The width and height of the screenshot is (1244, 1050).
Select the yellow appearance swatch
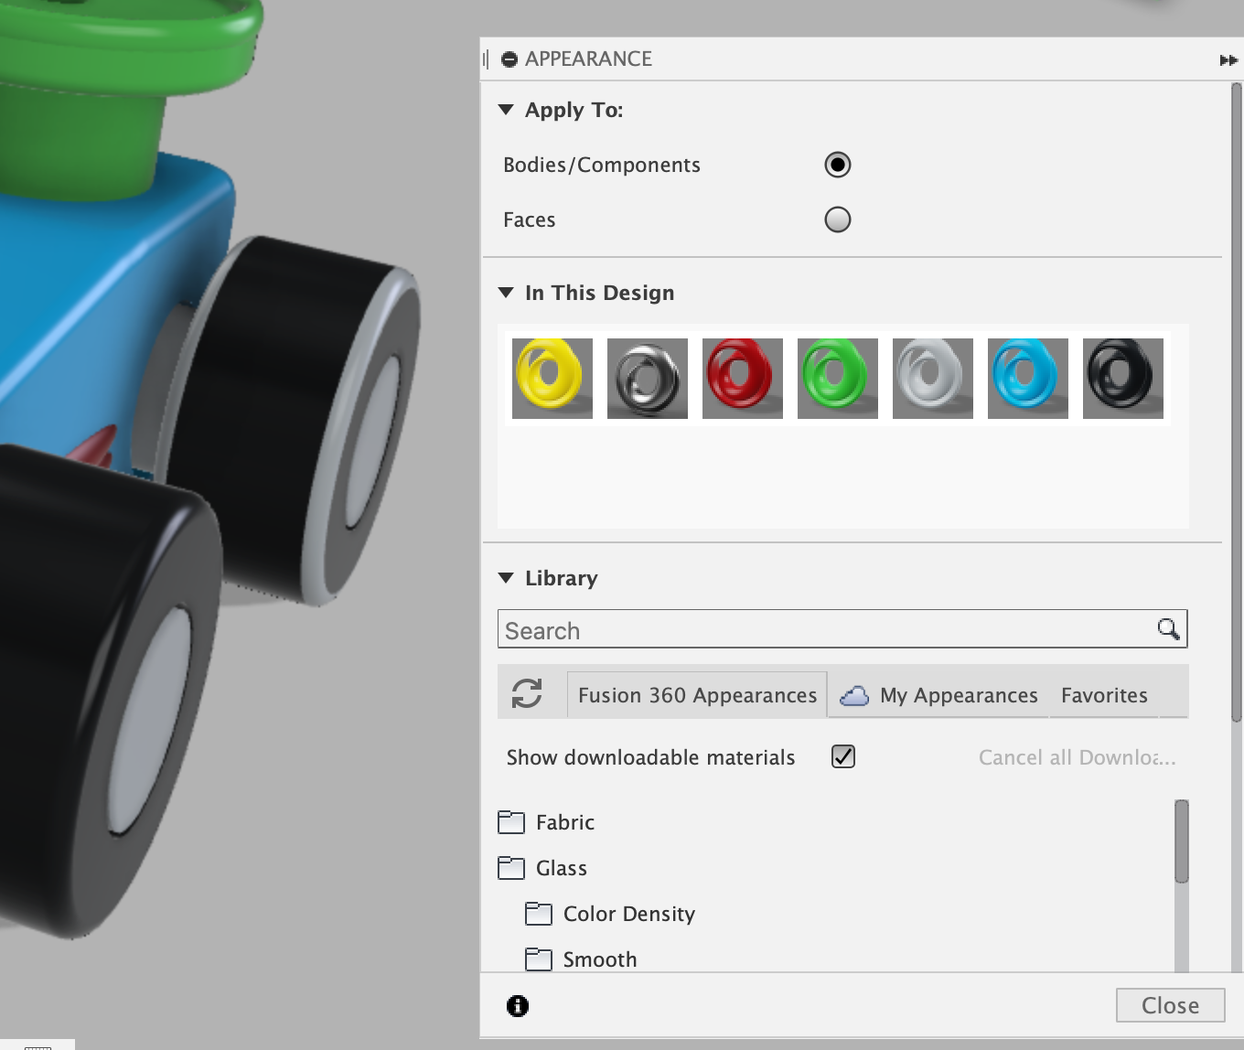tap(552, 378)
